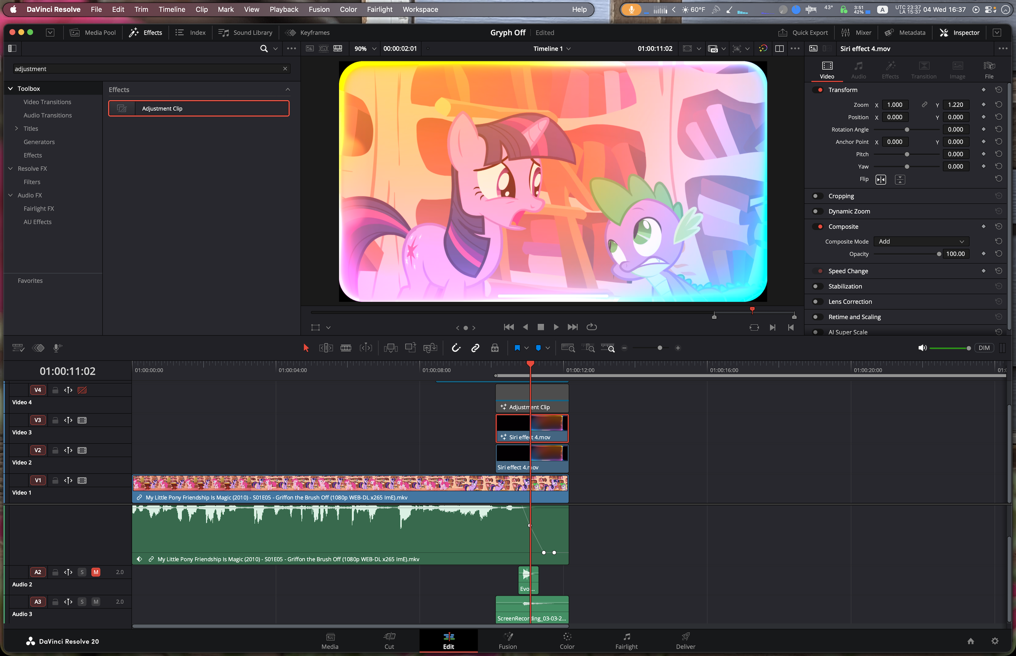Clear the adjustment search text
1016x656 pixels.
point(285,69)
